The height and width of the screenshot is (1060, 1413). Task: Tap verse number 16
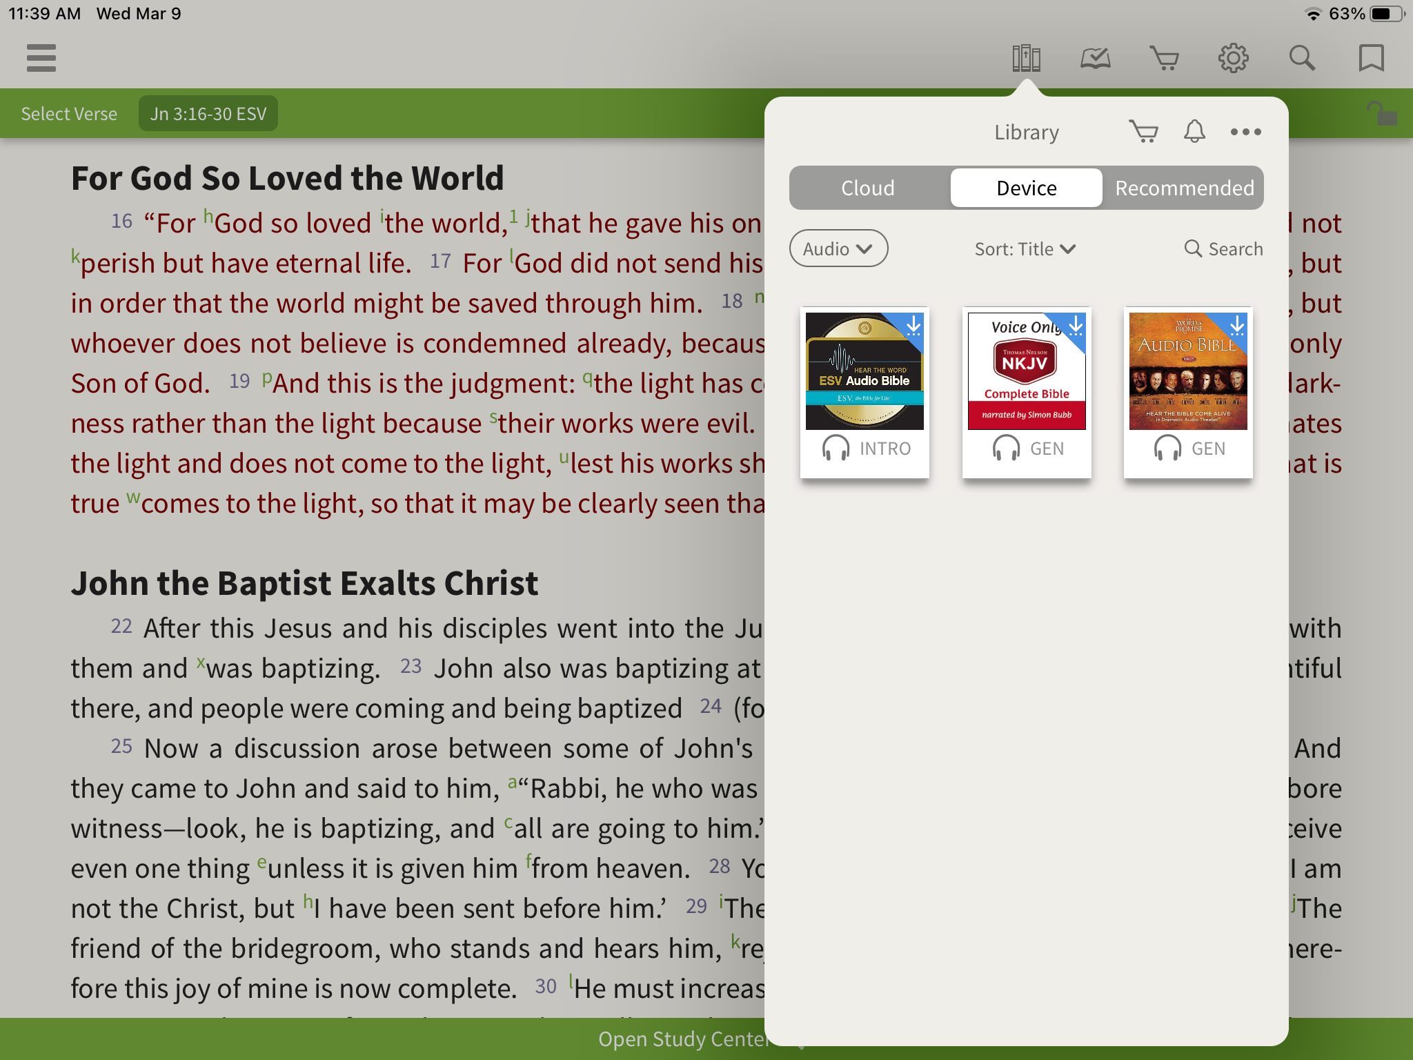(x=121, y=221)
